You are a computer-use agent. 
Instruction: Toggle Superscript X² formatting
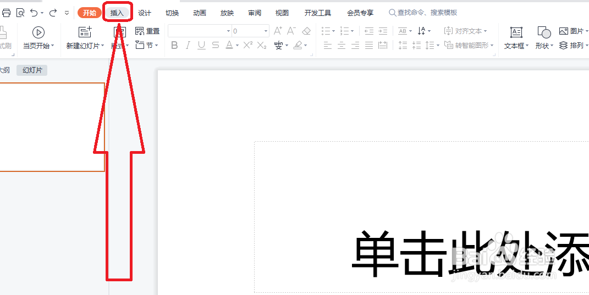point(247,46)
